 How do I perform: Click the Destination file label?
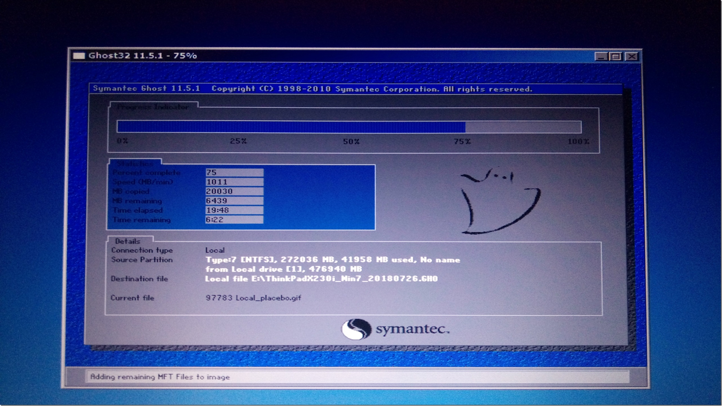click(139, 279)
